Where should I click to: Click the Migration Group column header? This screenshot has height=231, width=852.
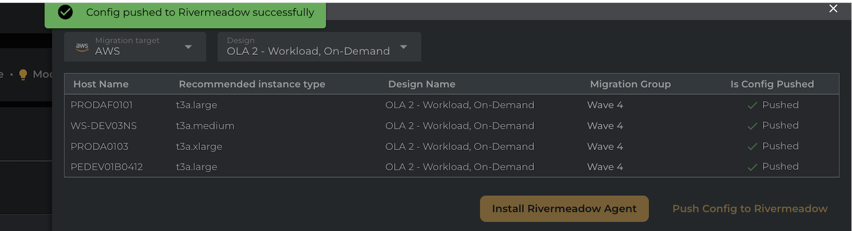pyautogui.click(x=630, y=84)
